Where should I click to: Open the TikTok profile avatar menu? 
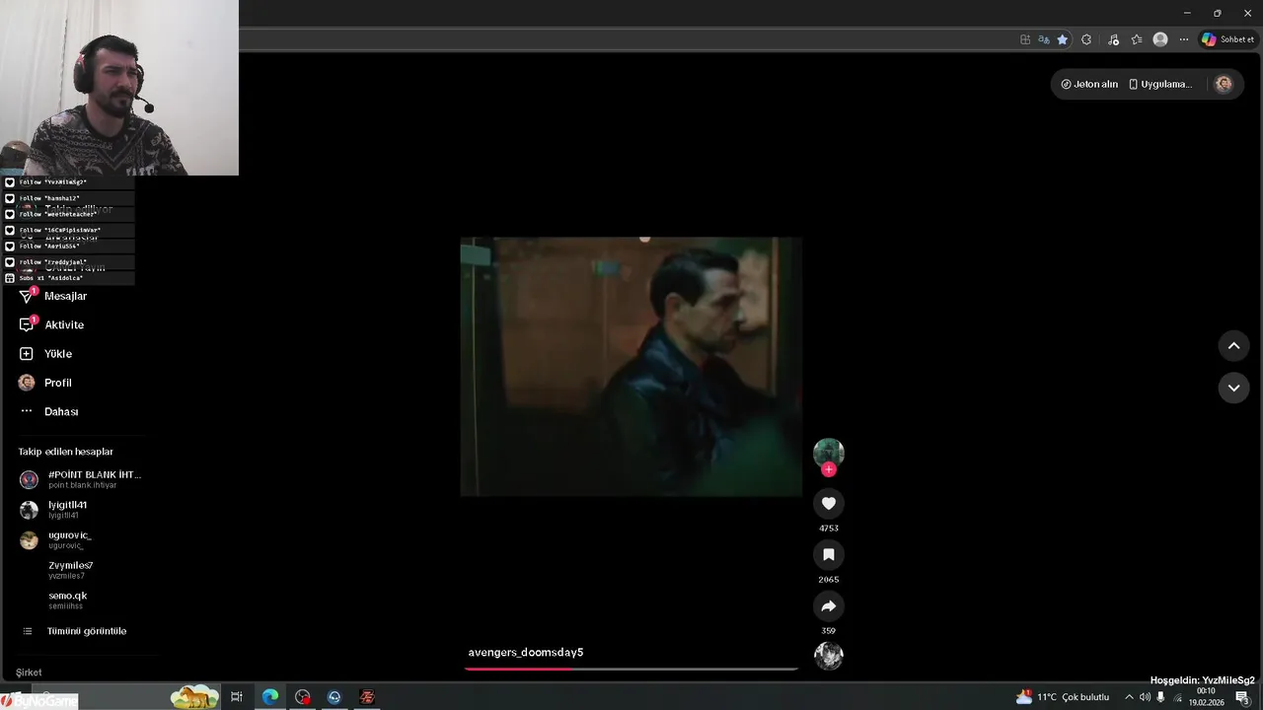[1224, 84]
